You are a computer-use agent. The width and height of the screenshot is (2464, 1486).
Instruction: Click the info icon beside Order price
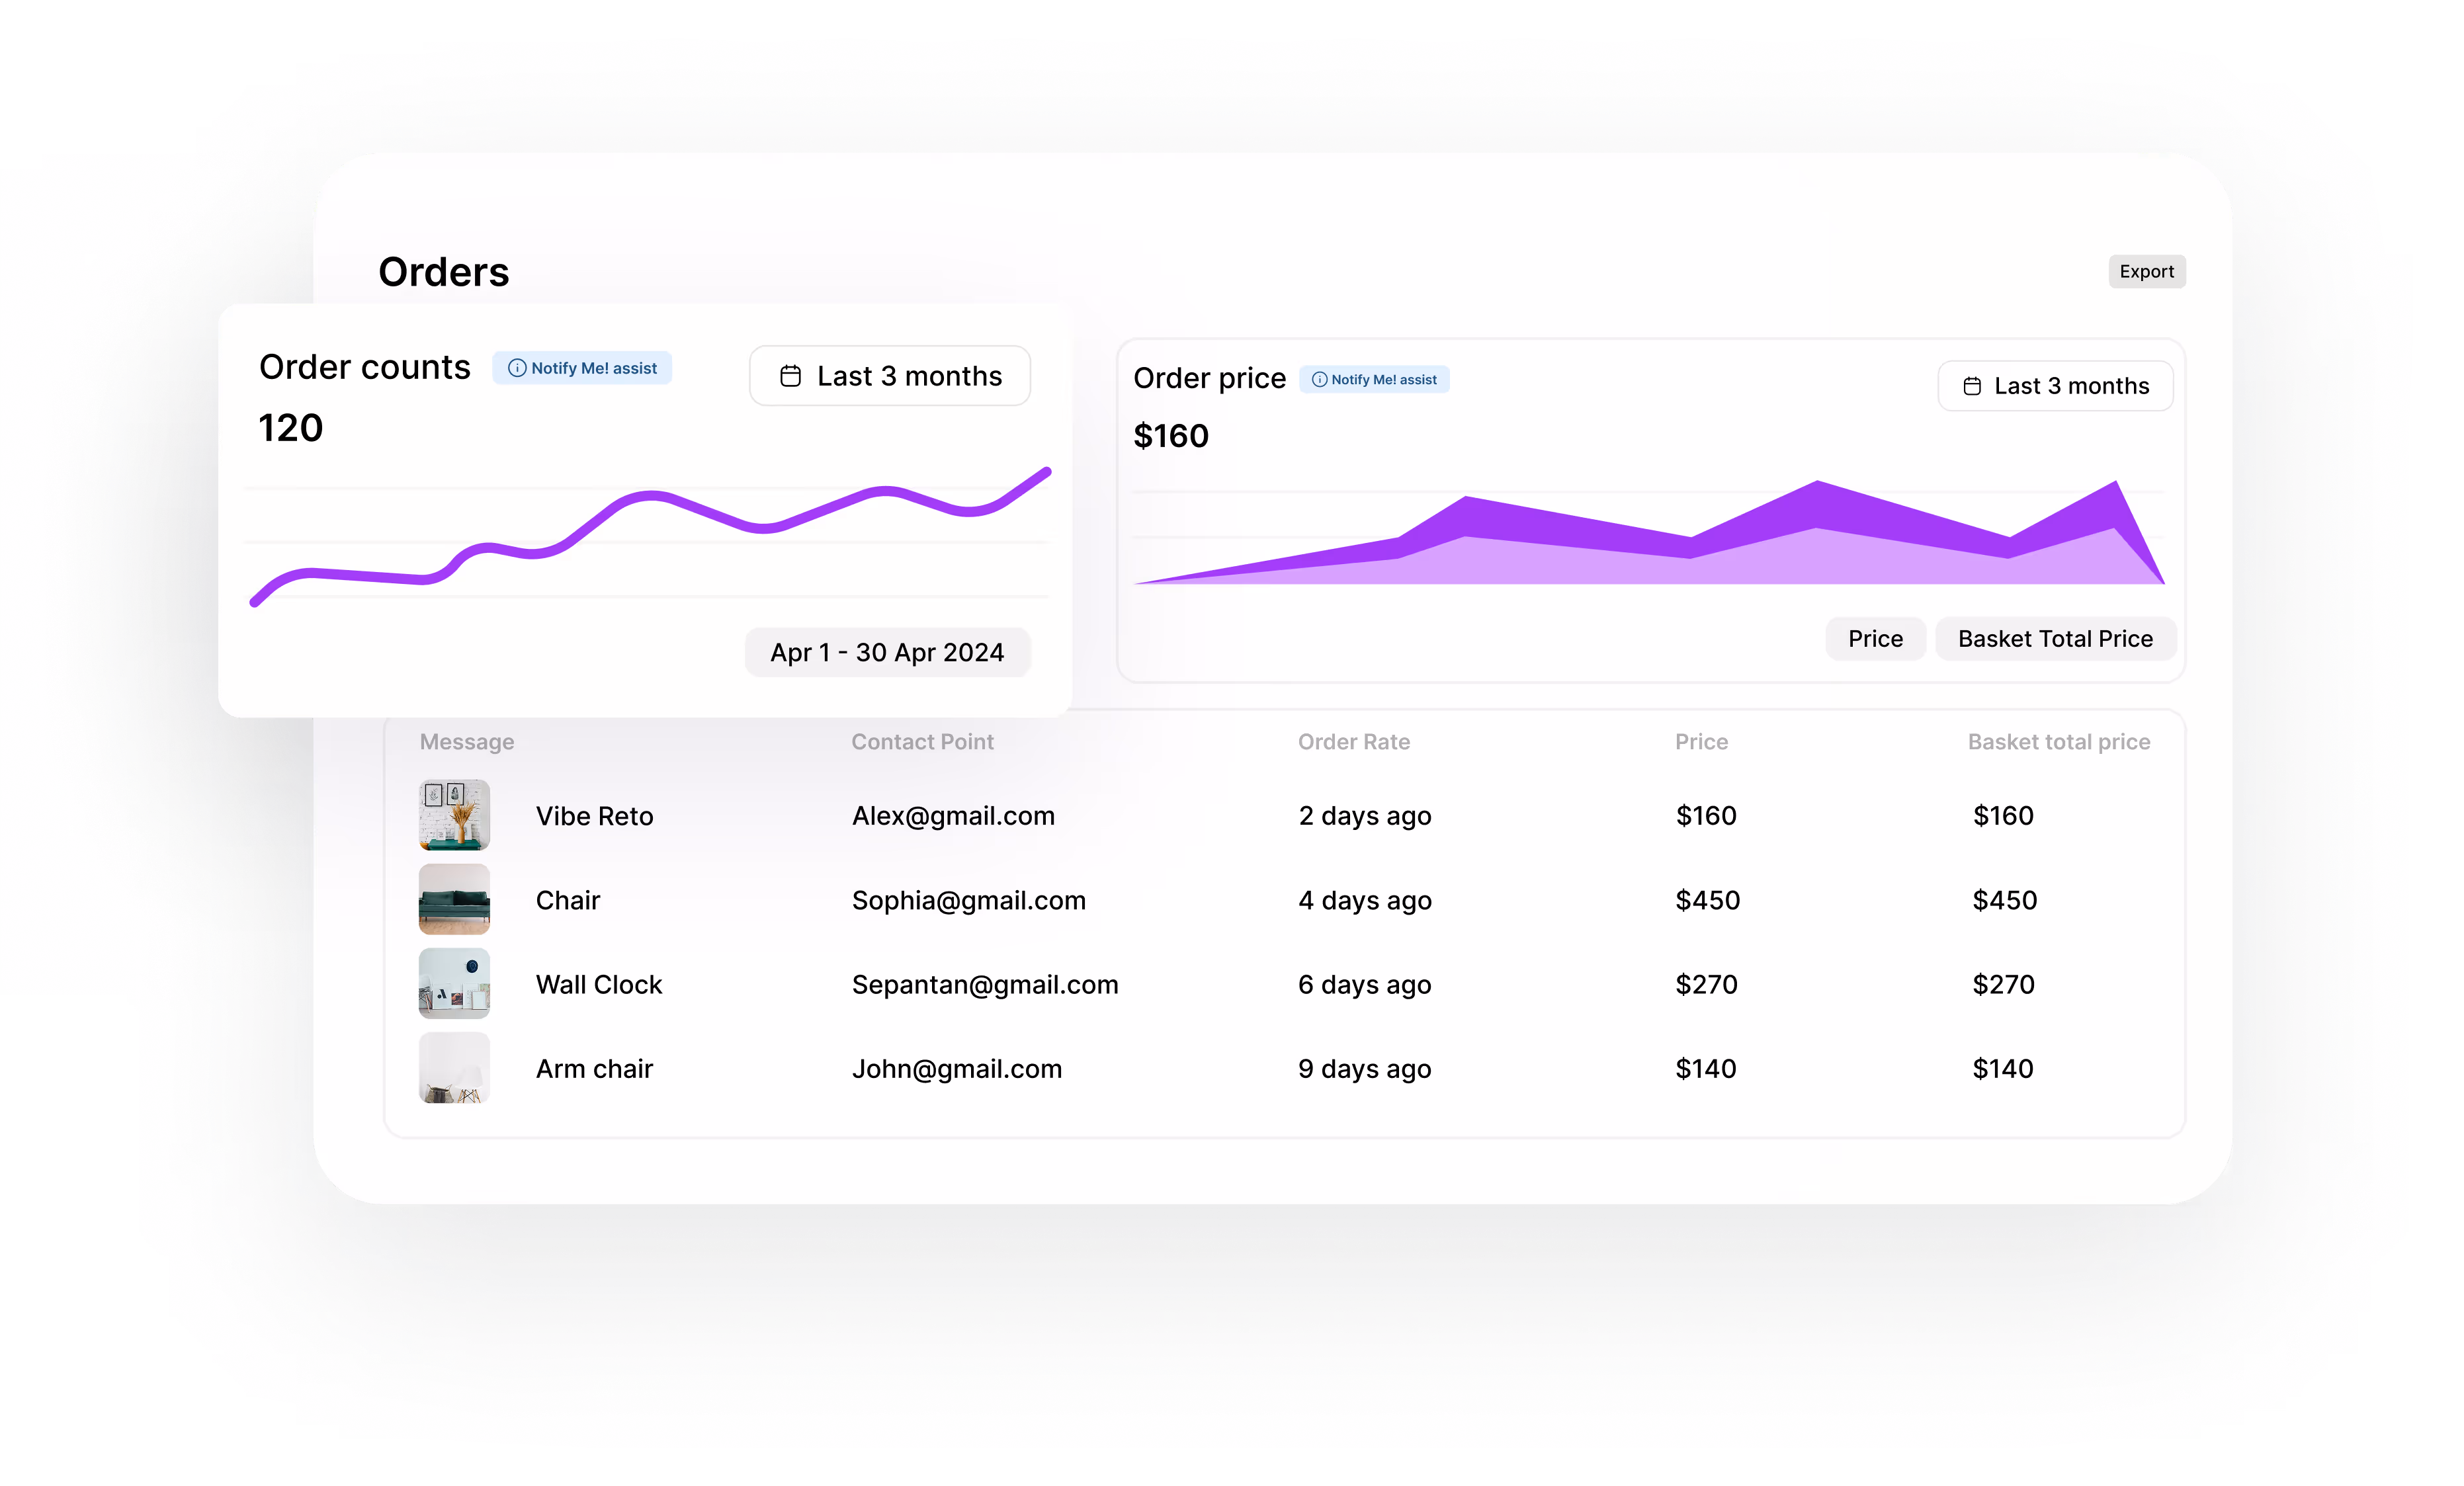(x=1319, y=380)
